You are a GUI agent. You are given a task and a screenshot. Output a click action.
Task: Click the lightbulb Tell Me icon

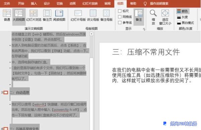tap(145, 4)
